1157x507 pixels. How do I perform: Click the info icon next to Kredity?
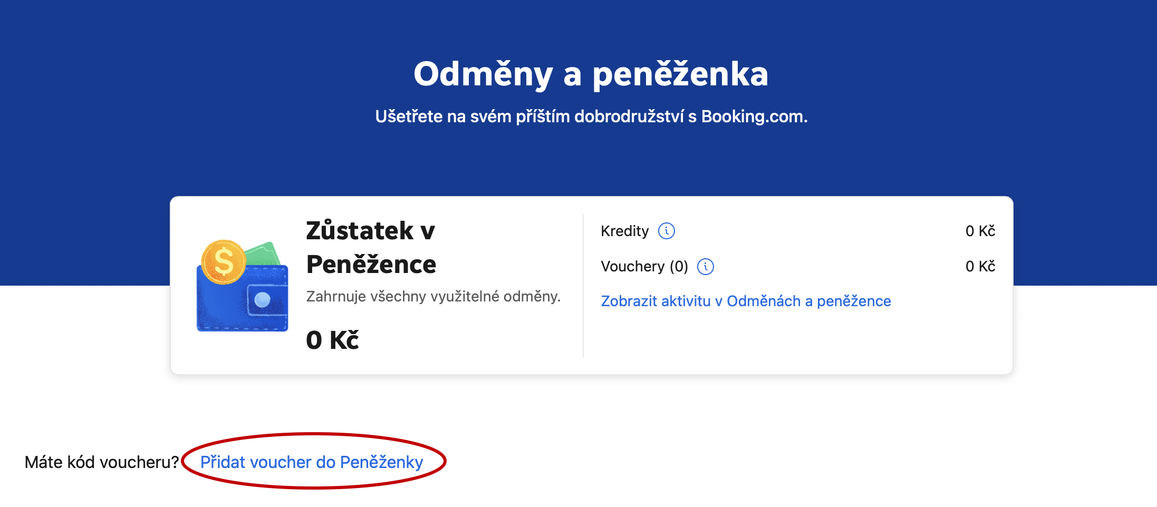(666, 231)
